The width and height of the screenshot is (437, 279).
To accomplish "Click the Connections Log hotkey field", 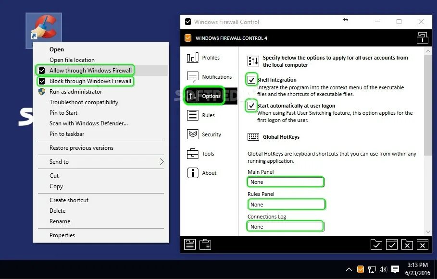I will (286, 226).
